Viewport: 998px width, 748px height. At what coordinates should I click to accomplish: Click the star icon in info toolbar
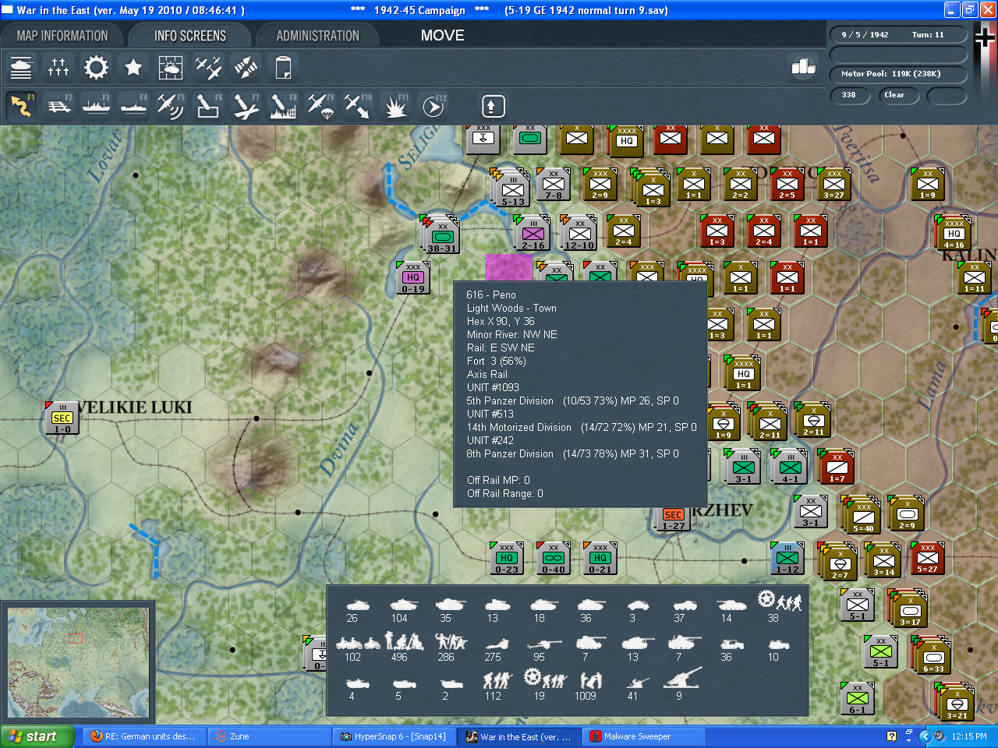tap(133, 68)
